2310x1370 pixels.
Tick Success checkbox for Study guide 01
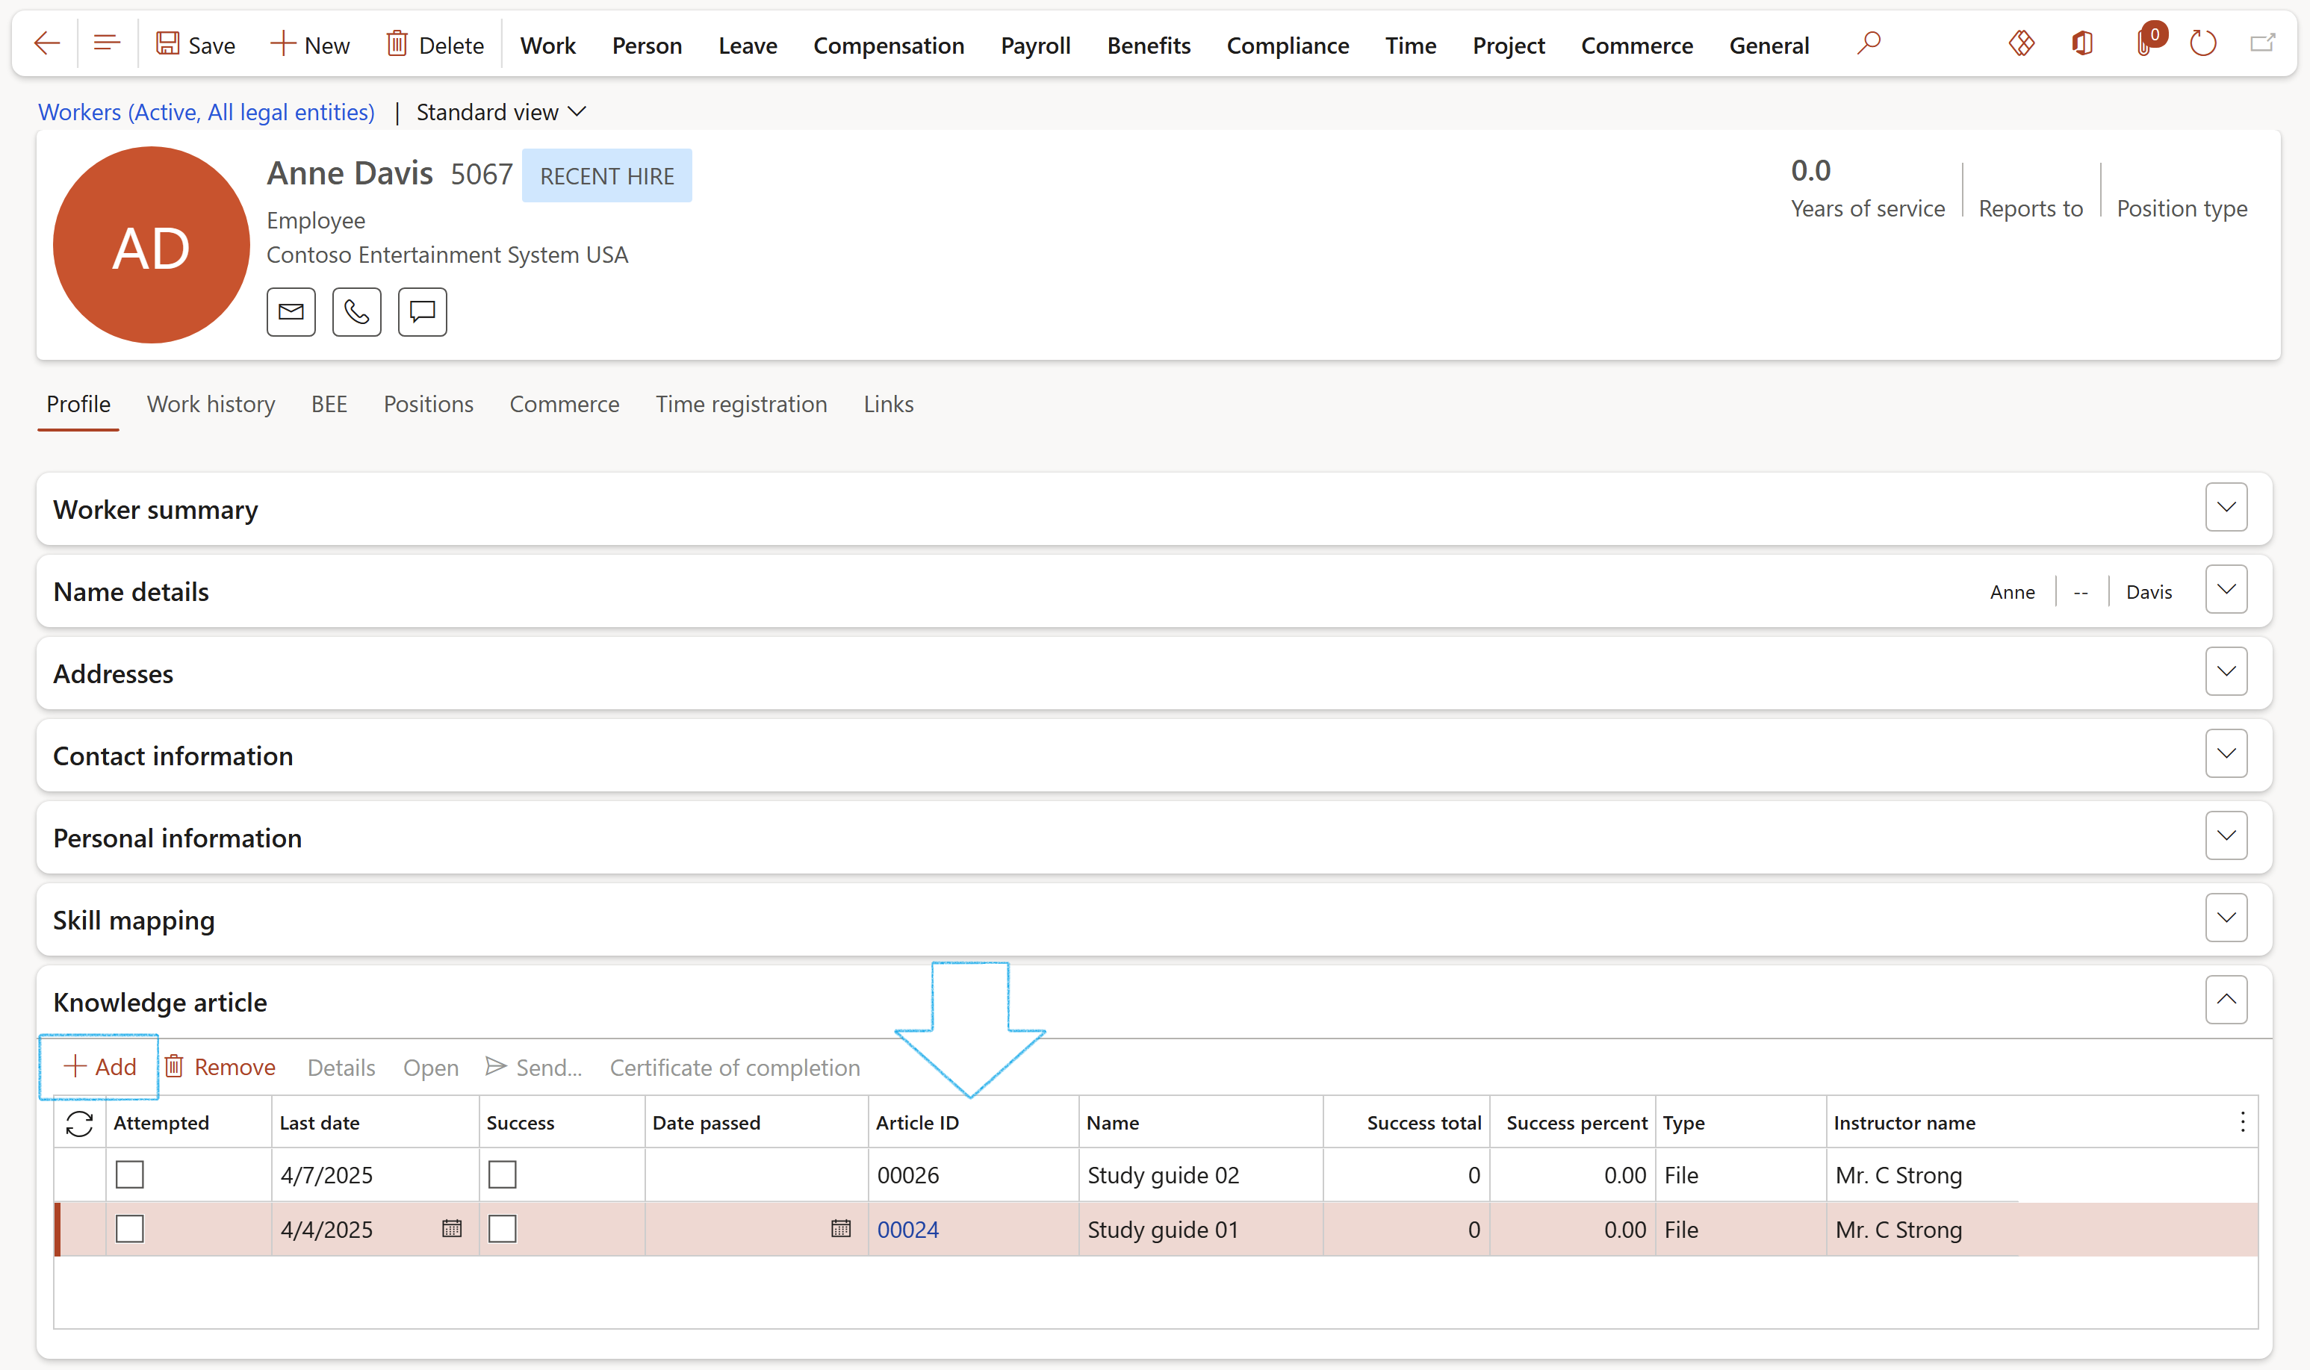[502, 1229]
